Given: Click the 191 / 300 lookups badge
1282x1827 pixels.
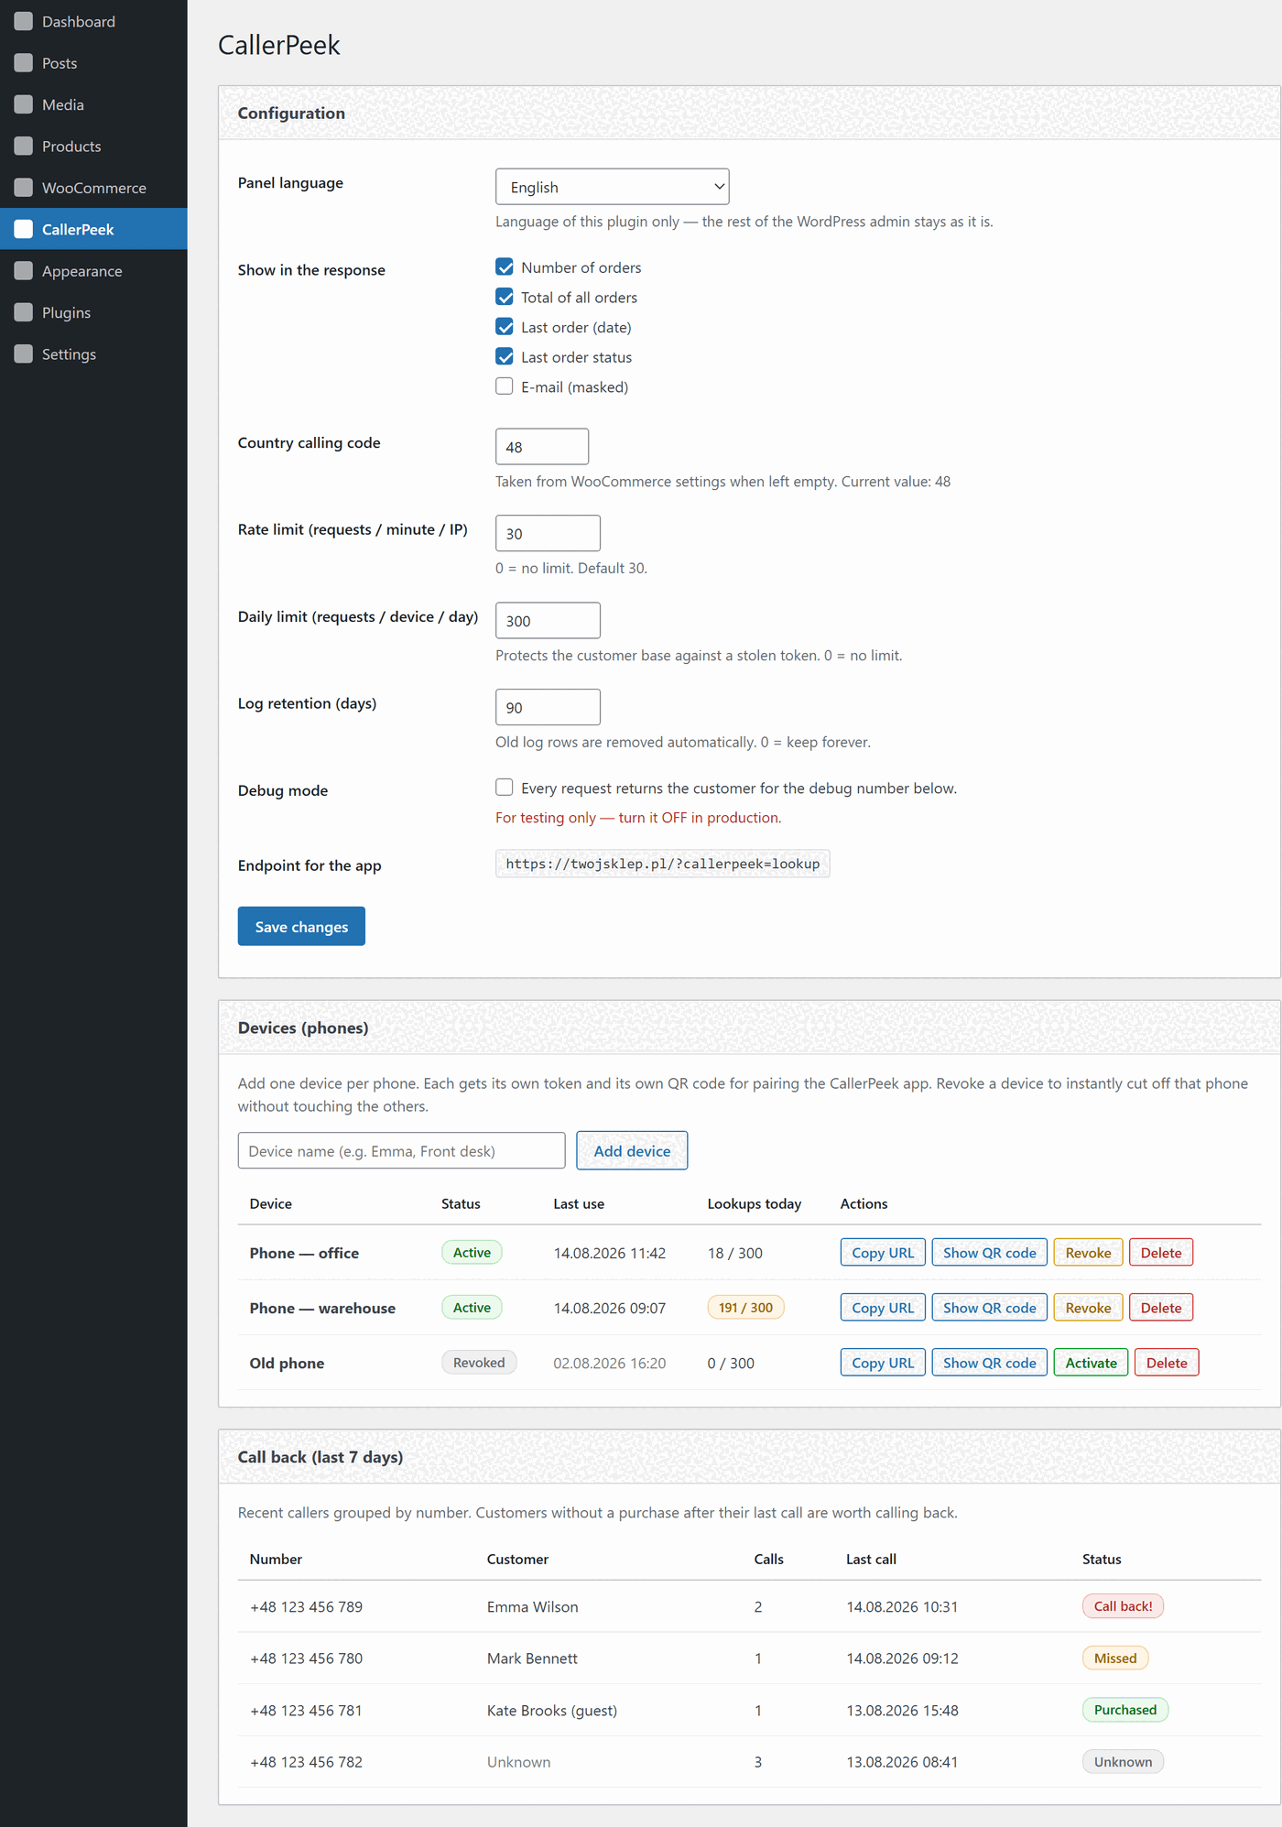Looking at the screenshot, I should point(745,1307).
